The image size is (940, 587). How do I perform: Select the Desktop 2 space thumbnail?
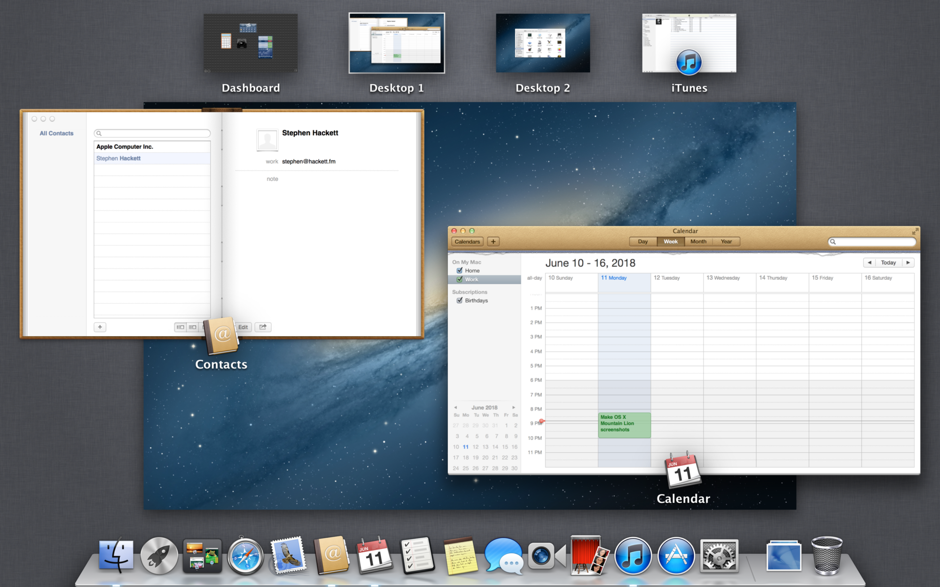(x=543, y=43)
